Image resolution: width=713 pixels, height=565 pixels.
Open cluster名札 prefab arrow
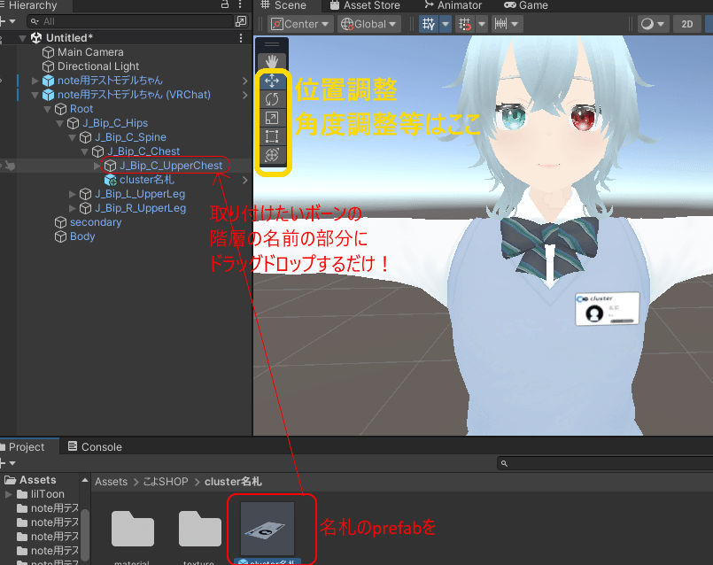[x=245, y=180]
